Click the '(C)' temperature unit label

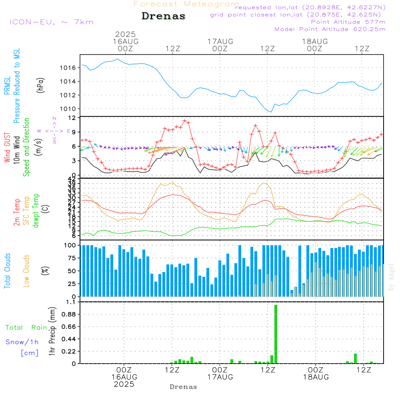(46, 209)
